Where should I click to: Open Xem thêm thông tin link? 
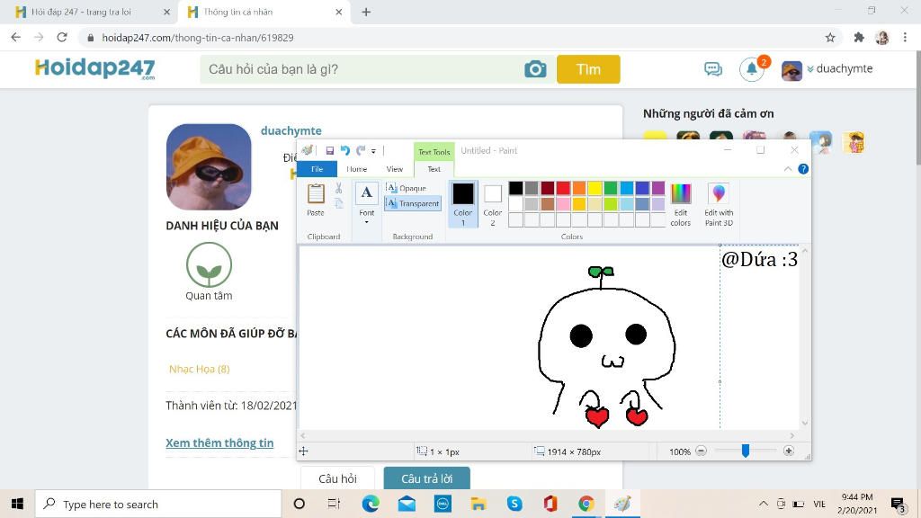click(219, 442)
